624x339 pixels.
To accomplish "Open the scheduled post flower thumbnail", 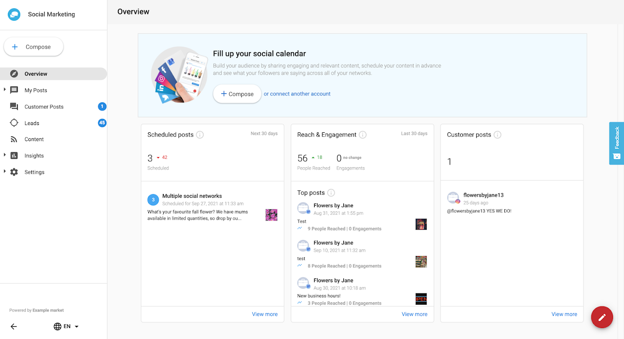I will click(x=271, y=215).
